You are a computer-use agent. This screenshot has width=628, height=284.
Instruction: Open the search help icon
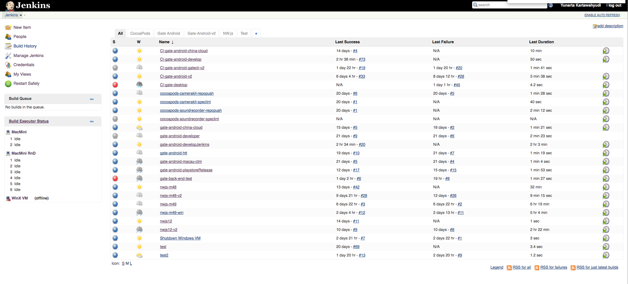(551, 5)
